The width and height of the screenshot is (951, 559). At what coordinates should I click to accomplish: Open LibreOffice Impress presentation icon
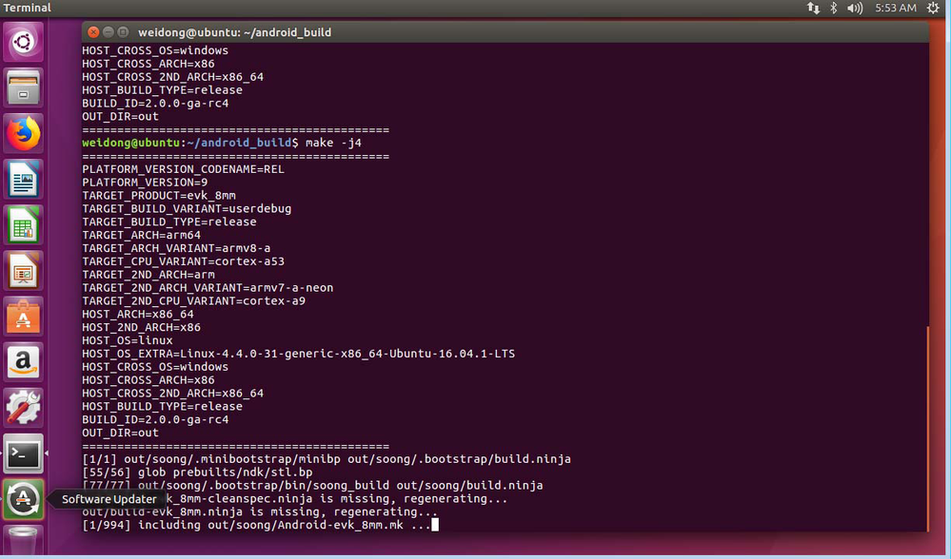23,271
